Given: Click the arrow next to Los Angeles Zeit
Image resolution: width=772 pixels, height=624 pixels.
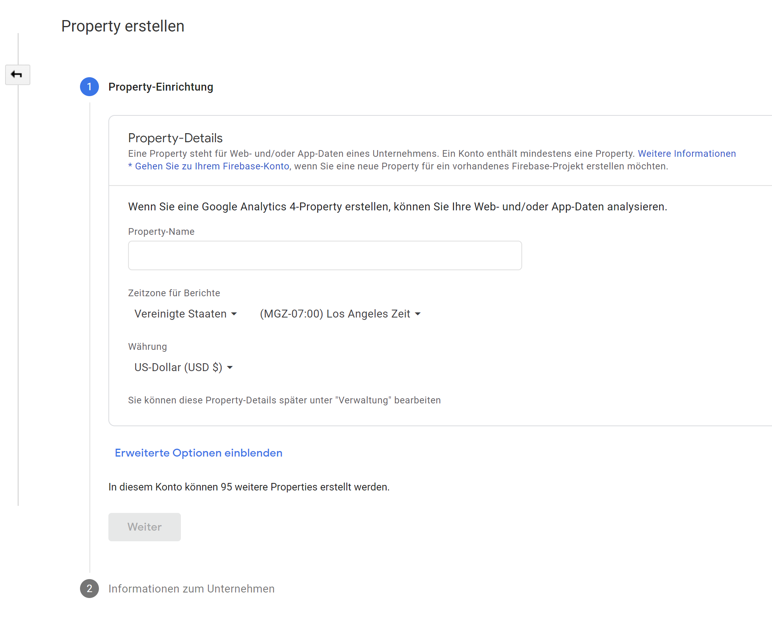Looking at the screenshot, I should (418, 314).
